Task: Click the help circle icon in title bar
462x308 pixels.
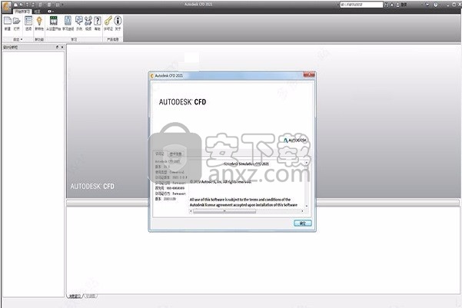Action: [x=436, y=5]
